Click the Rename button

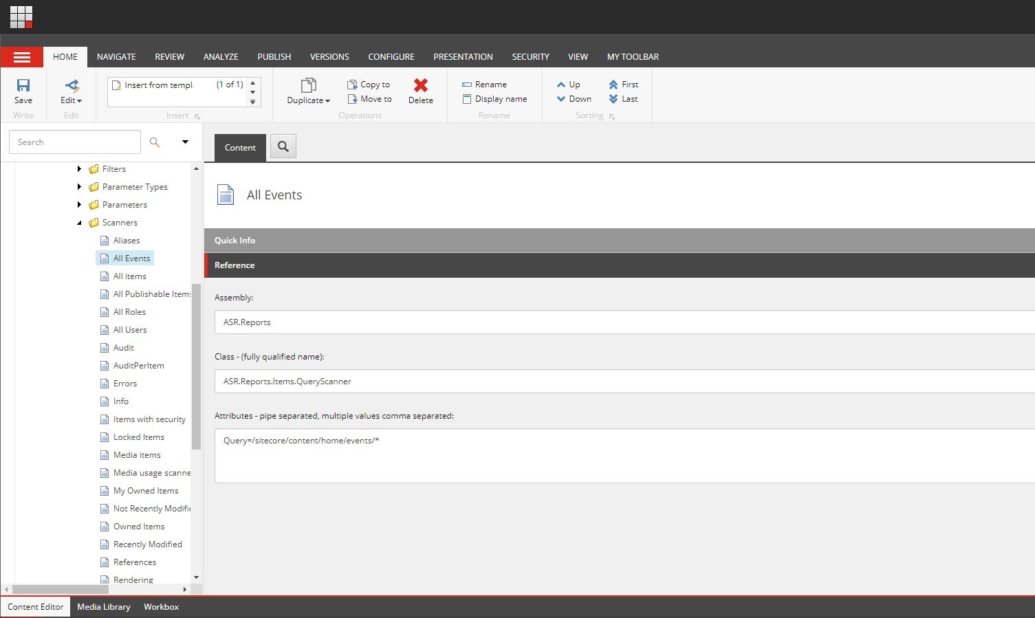point(484,85)
